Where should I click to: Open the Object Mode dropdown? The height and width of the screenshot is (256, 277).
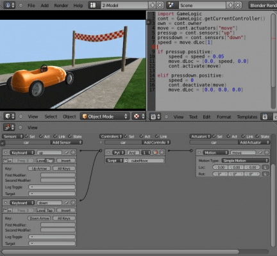point(105,116)
